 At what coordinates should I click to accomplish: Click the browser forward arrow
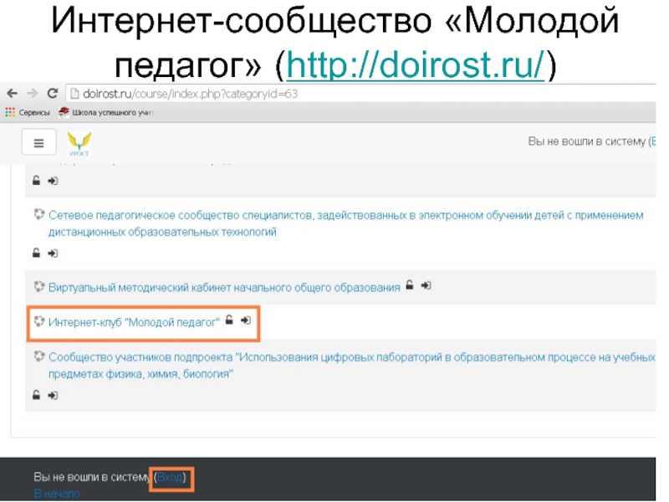click(x=32, y=94)
